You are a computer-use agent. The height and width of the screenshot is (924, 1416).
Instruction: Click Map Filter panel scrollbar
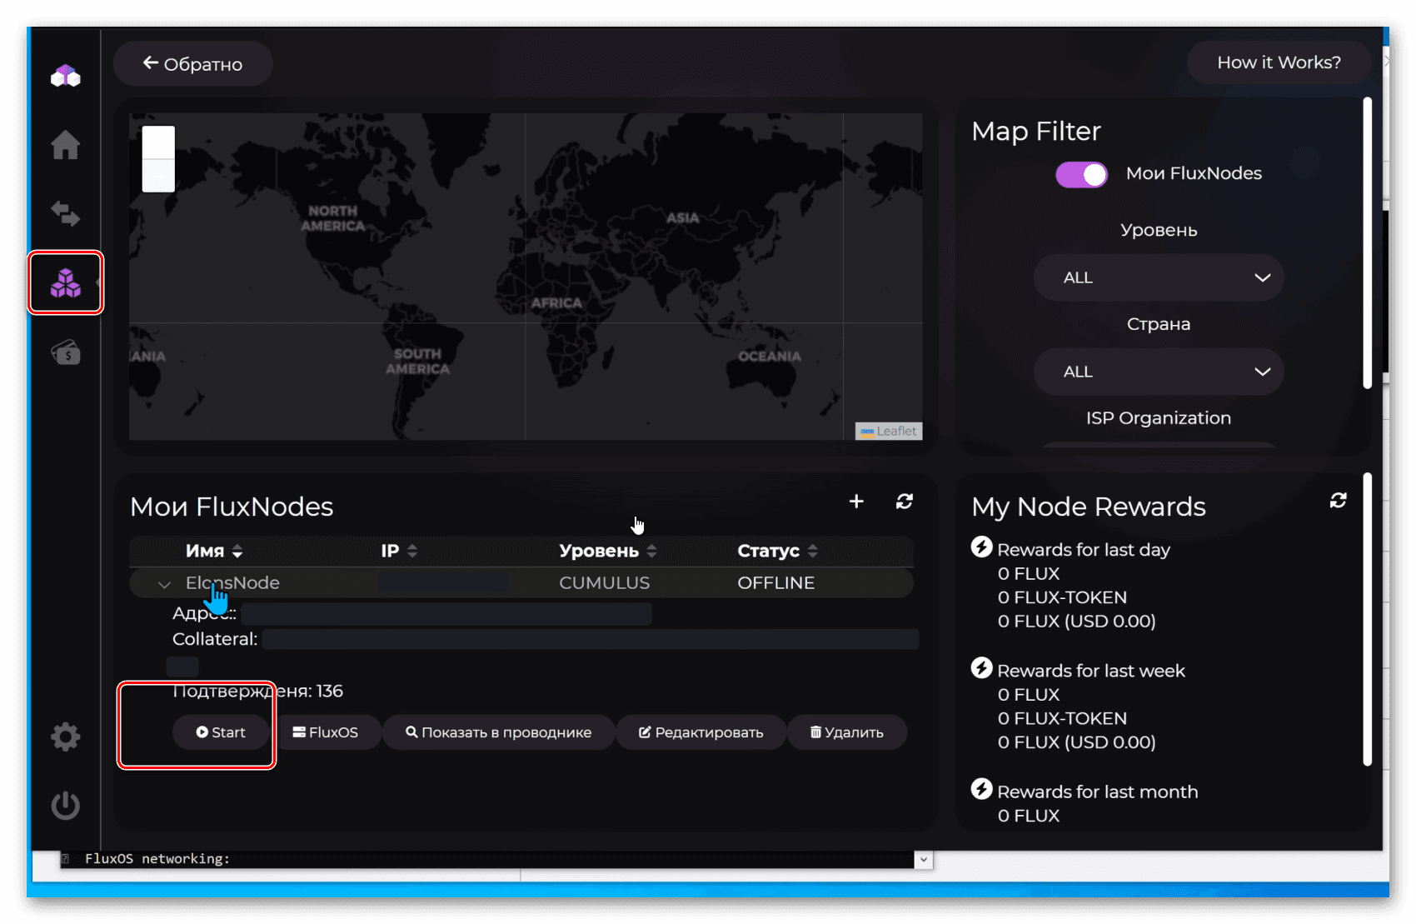point(1367,243)
